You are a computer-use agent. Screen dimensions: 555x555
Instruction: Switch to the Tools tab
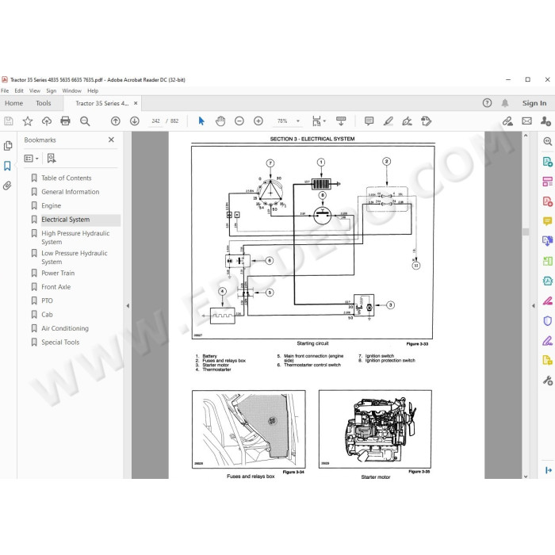coord(44,103)
